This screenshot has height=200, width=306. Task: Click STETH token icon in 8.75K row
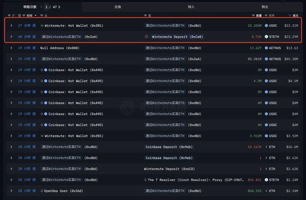266,37
